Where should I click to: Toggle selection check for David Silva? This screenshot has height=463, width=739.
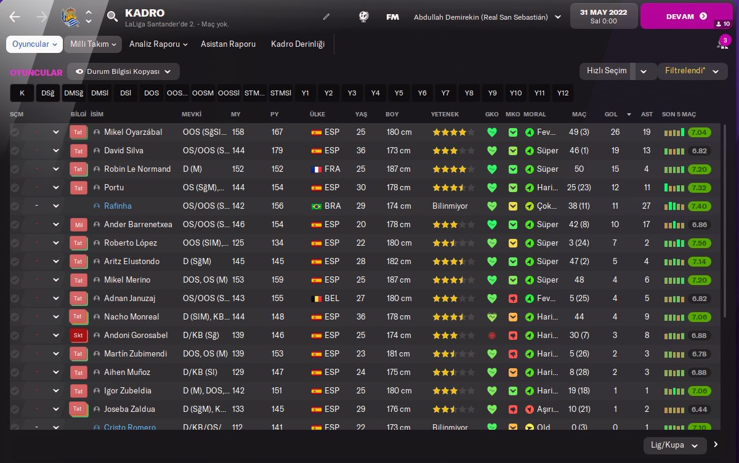[x=15, y=151]
